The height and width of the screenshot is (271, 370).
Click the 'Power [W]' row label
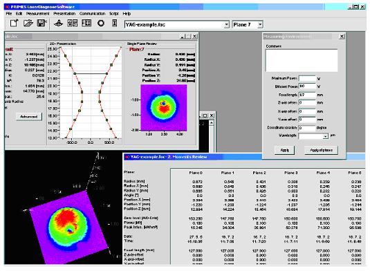[x=133, y=223]
